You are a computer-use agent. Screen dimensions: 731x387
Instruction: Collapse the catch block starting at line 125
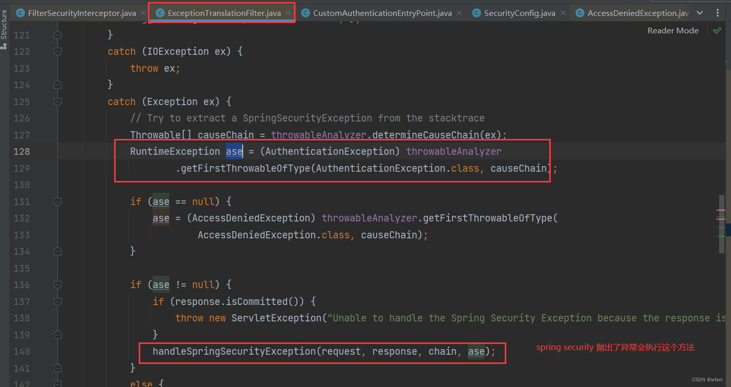pos(57,101)
